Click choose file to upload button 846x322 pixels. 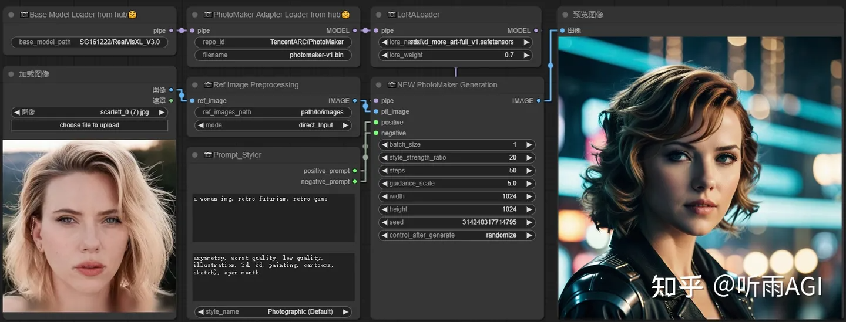(89, 125)
